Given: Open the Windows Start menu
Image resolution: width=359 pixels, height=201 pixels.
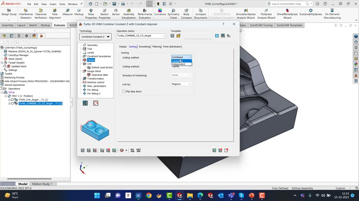Looking at the screenshot, I should [x=97, y=195].
